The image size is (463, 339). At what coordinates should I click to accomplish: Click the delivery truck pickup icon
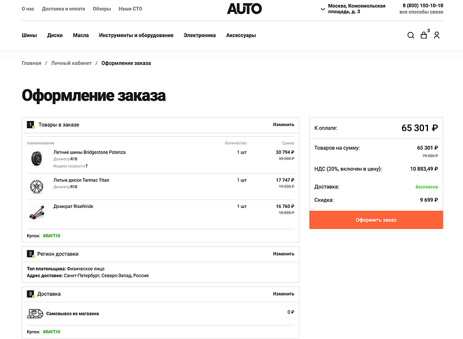point(35,313)
